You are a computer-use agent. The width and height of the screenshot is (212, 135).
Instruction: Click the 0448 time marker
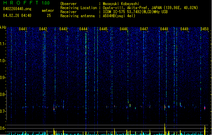point(164,29)
